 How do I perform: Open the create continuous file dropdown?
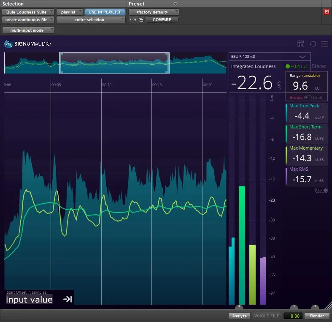pos(28,20)
